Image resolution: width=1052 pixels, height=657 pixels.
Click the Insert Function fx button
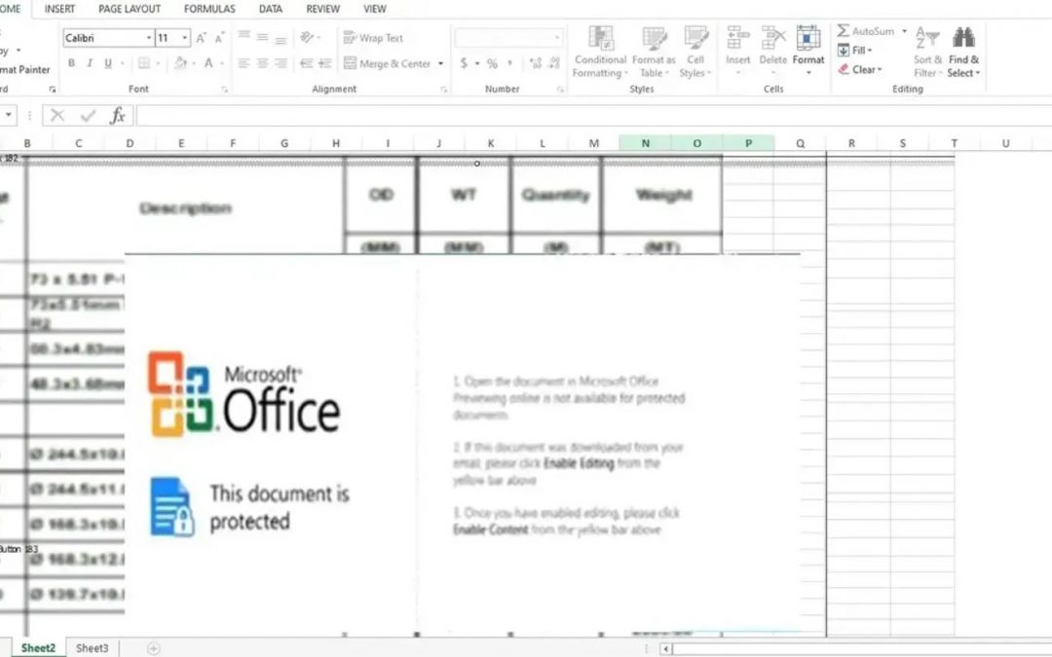click(x=118, y=115)
